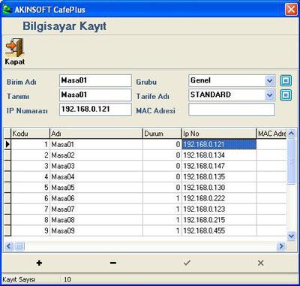Open group editor button beside Grubu
300x286 pixels.
(x=286, y=81)
